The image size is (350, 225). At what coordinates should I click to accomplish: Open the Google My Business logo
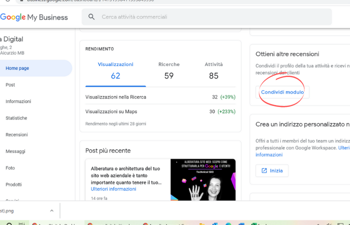pos(34,17)
